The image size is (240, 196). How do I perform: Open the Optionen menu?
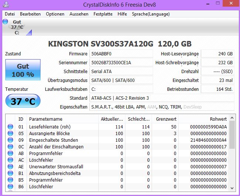click(x=55, y=14)
